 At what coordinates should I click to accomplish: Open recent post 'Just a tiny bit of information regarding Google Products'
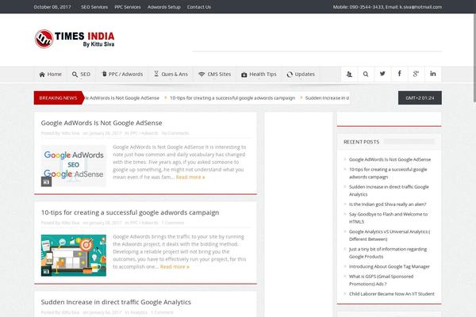tap(388, 253)
